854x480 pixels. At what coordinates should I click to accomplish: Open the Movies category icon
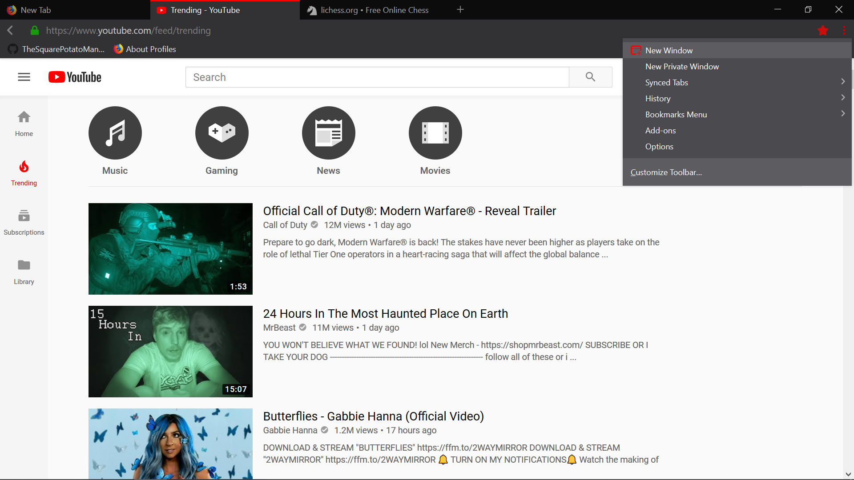click(x=435, y=133)
